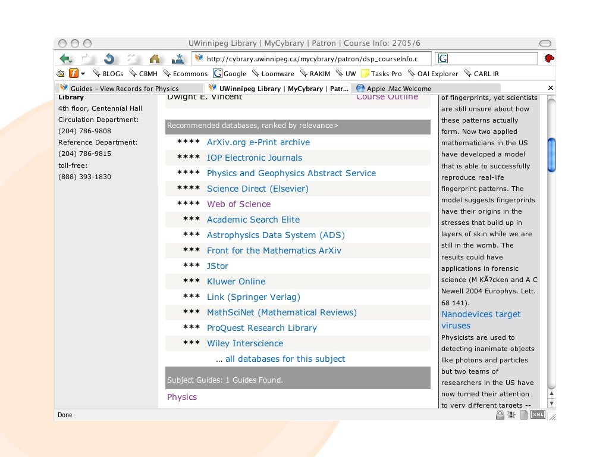Image resolution: width=609 pixels, height=457 pixels.
Task: Click the Google search input field
Action: coord(486,58)
